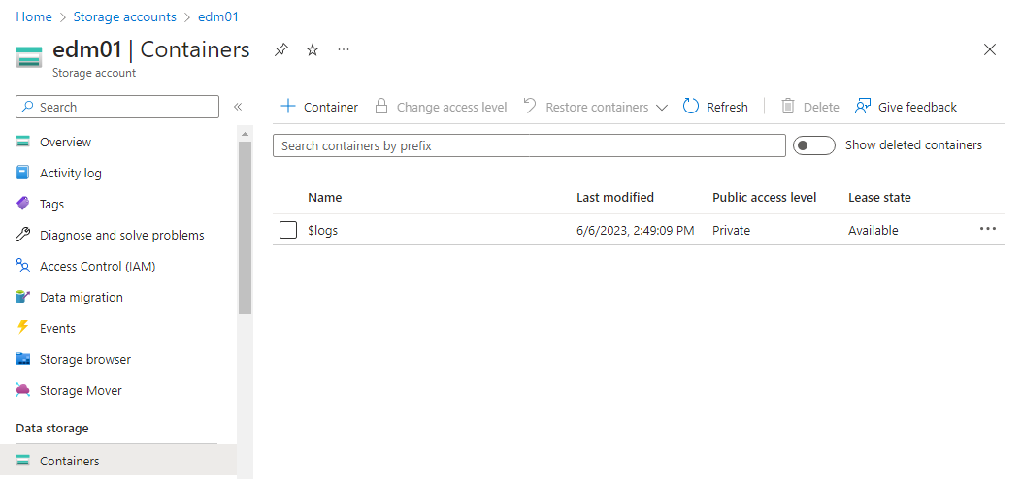The height and width of the screenshot is (479, 1021).
Task: Sort by the Last modified column header
Action: click(614, 197)
